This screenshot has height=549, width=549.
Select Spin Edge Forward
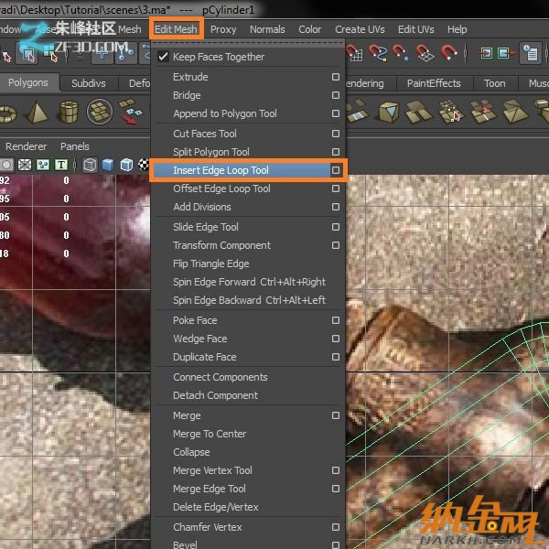249,282
